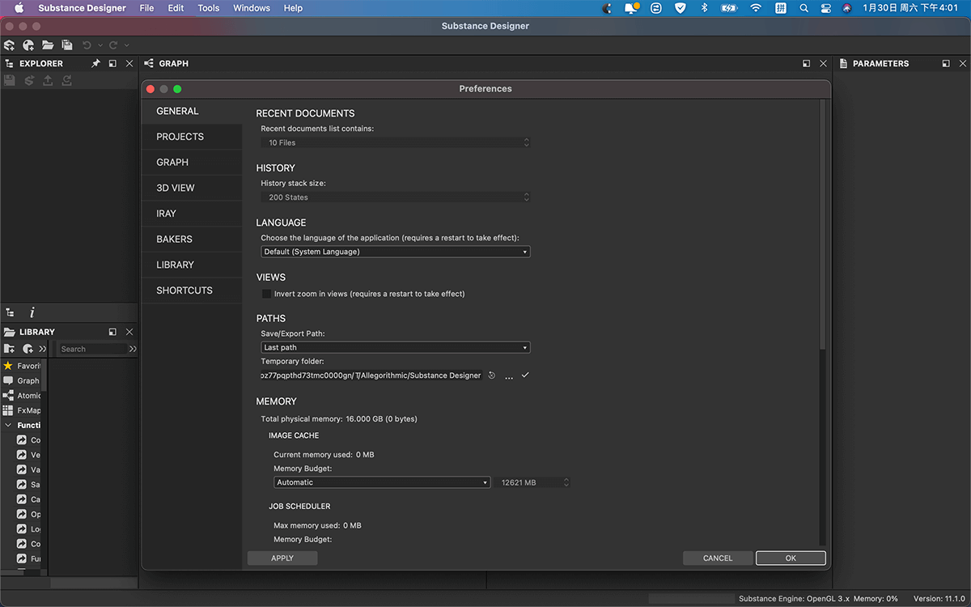Select the GENERAL preferences tab
Image resolution: width=971 pixels, height=607 pixels.
pyautogui.click(x=192, y=111)
